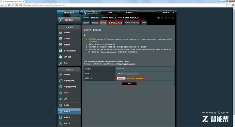Switch to the 固件升级 tab
235x127 pixels.
103,23
